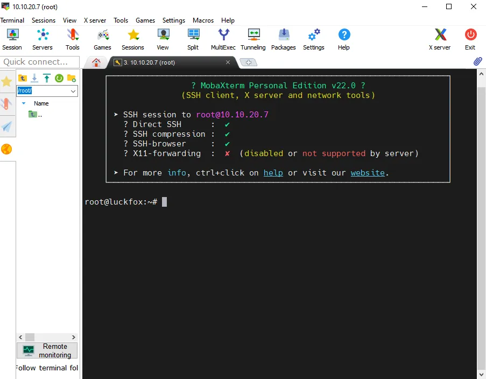486x379 pixels.
Task: Upload files via green arrow icon
Action: (x=47, y=78)
